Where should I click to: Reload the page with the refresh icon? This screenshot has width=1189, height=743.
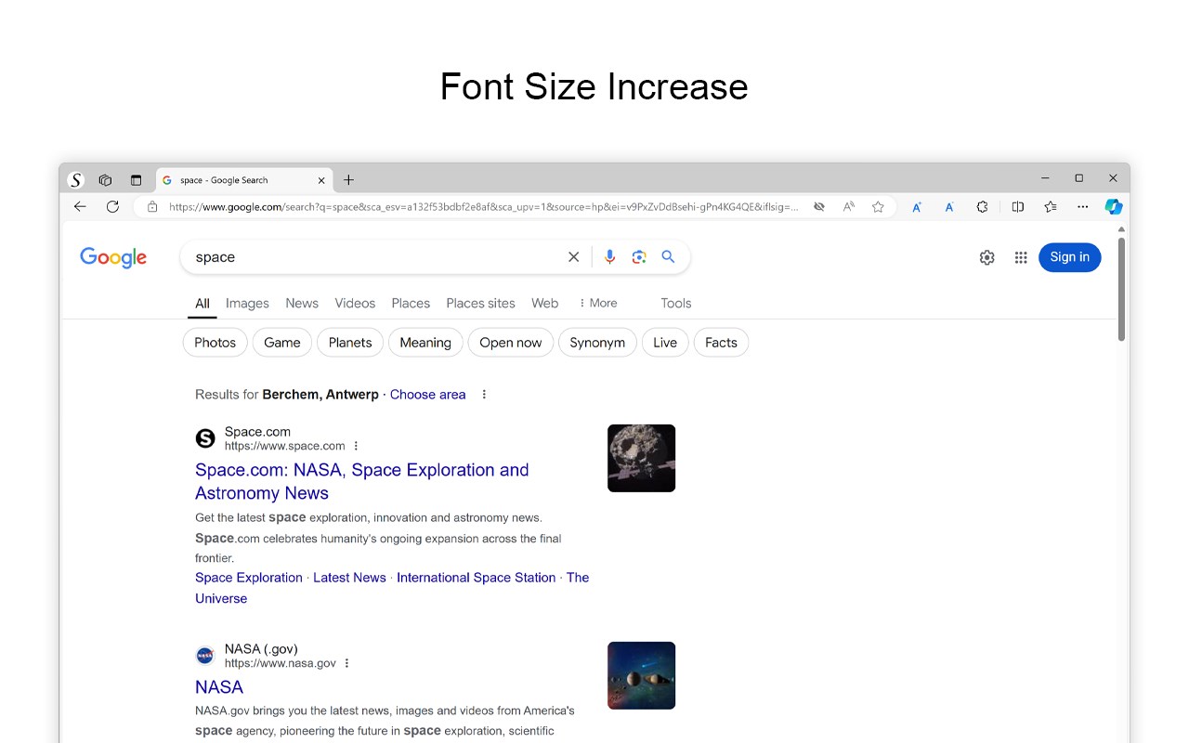pyautogui.click(x=112, y=207)
